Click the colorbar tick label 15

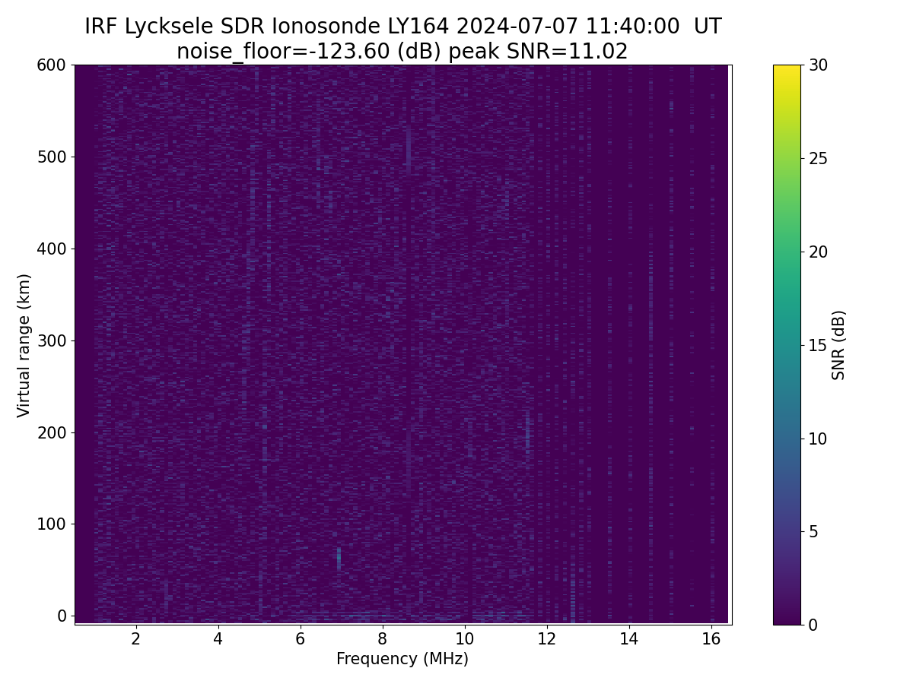point(817,345)
